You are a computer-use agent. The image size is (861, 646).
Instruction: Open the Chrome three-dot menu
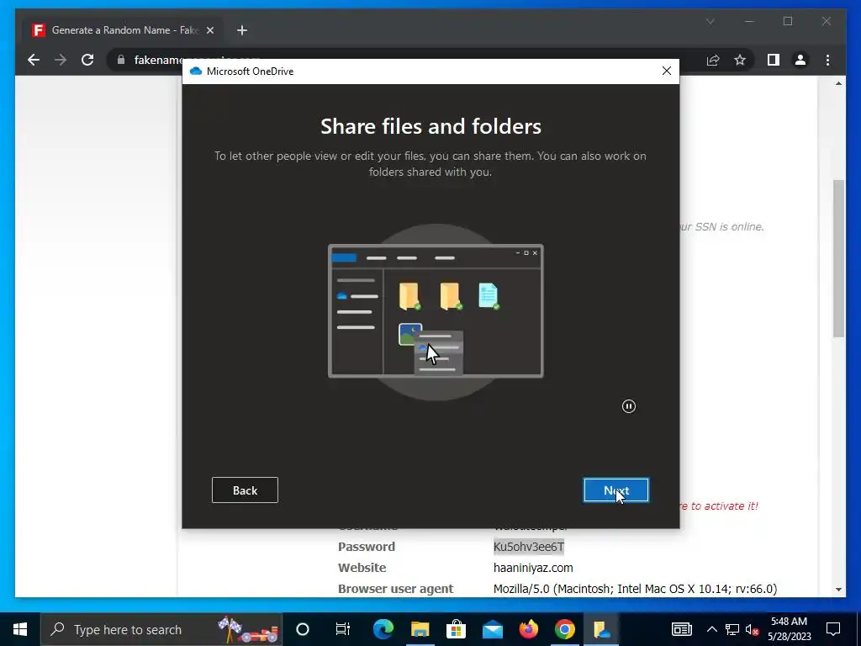click(827, 60)
